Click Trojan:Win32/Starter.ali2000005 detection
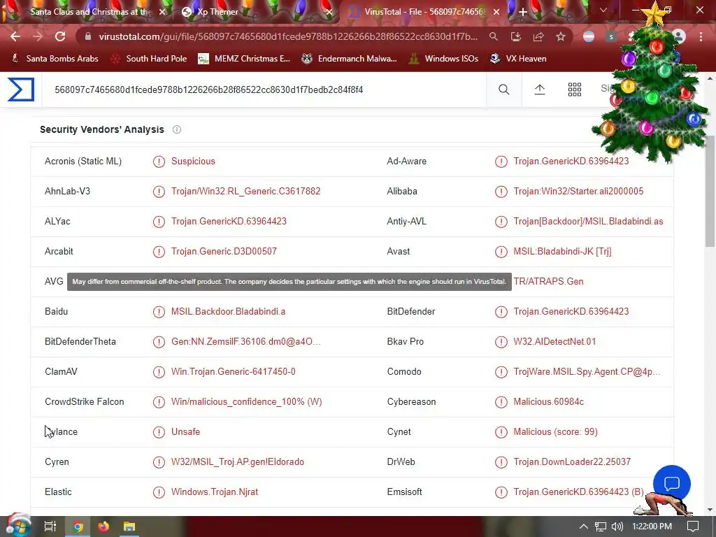716x537 pixels. [578, 192]
